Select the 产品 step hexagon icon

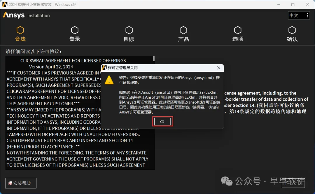click(x=183, y=30)
